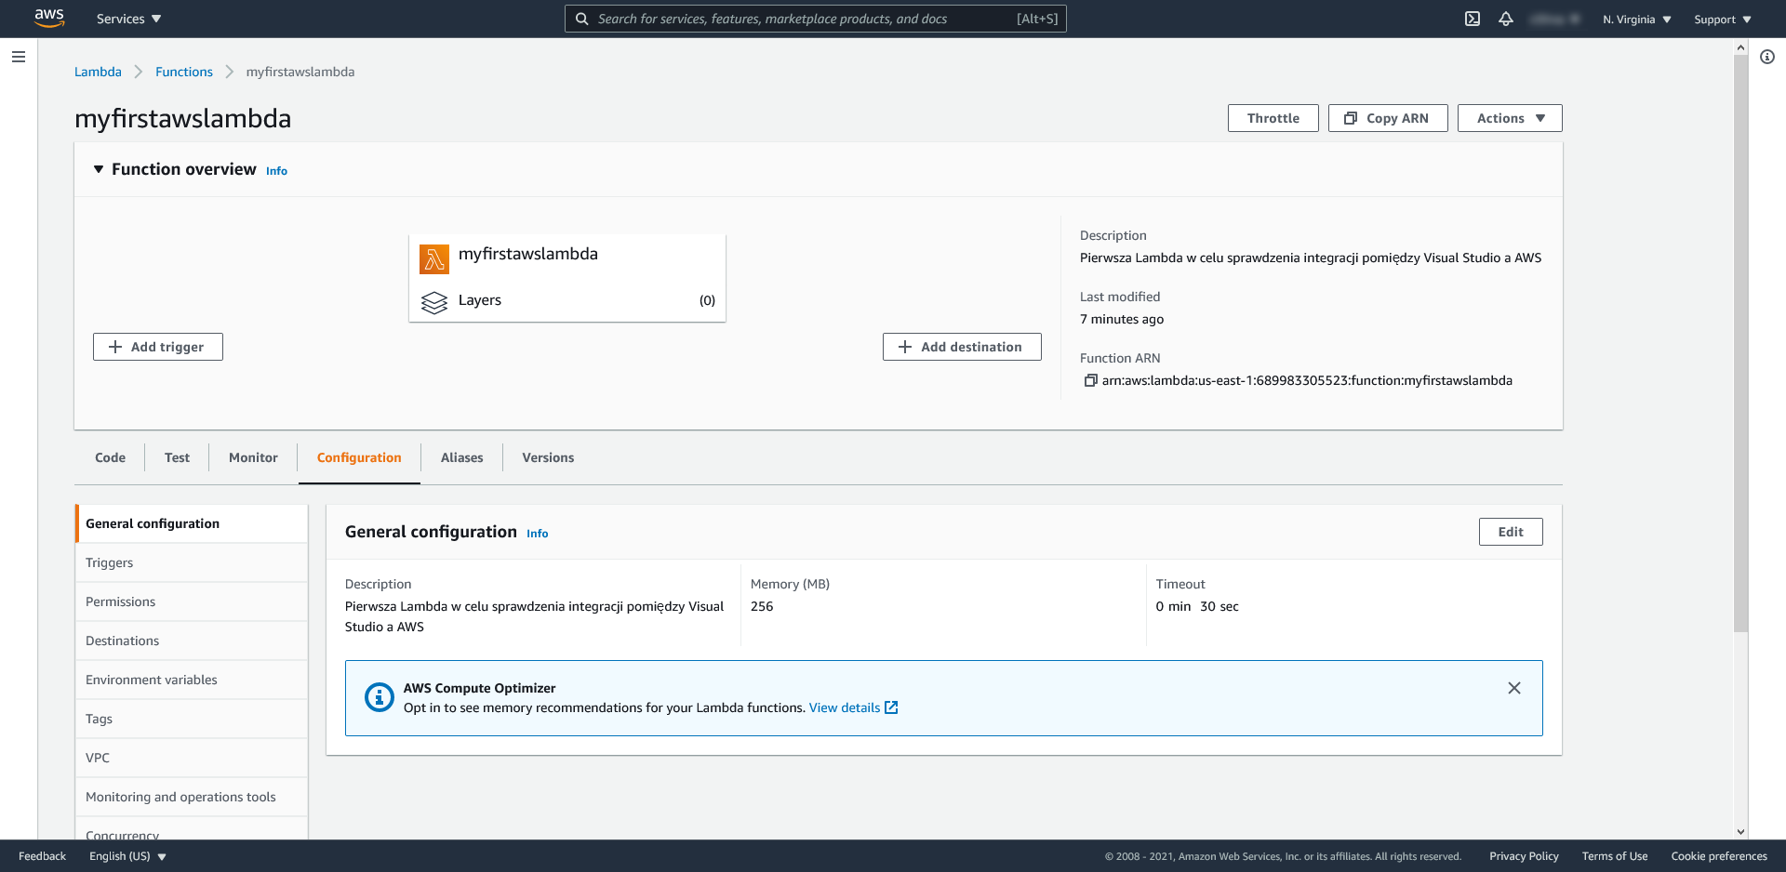
Task: Open the CloudShell terminal icon
Action: [1473, 19]
